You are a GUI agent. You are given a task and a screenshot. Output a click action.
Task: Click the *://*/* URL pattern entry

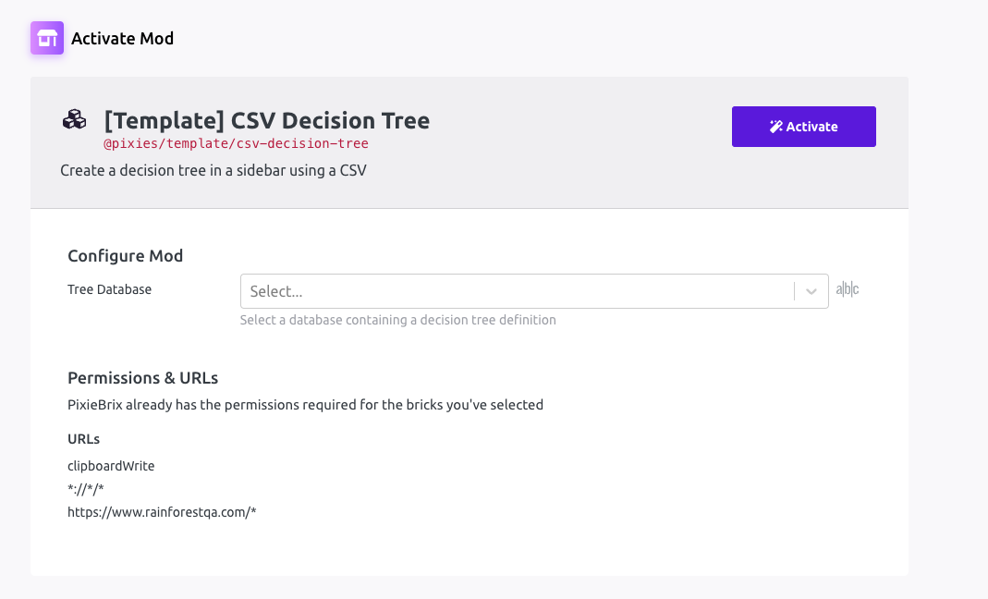tap(83, 488)
